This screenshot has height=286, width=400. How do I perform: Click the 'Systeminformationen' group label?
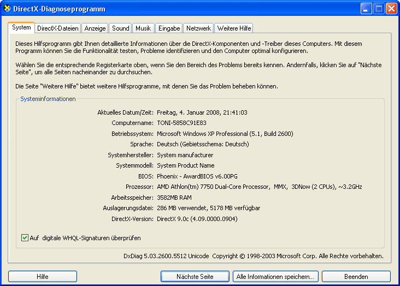(48, 99)
